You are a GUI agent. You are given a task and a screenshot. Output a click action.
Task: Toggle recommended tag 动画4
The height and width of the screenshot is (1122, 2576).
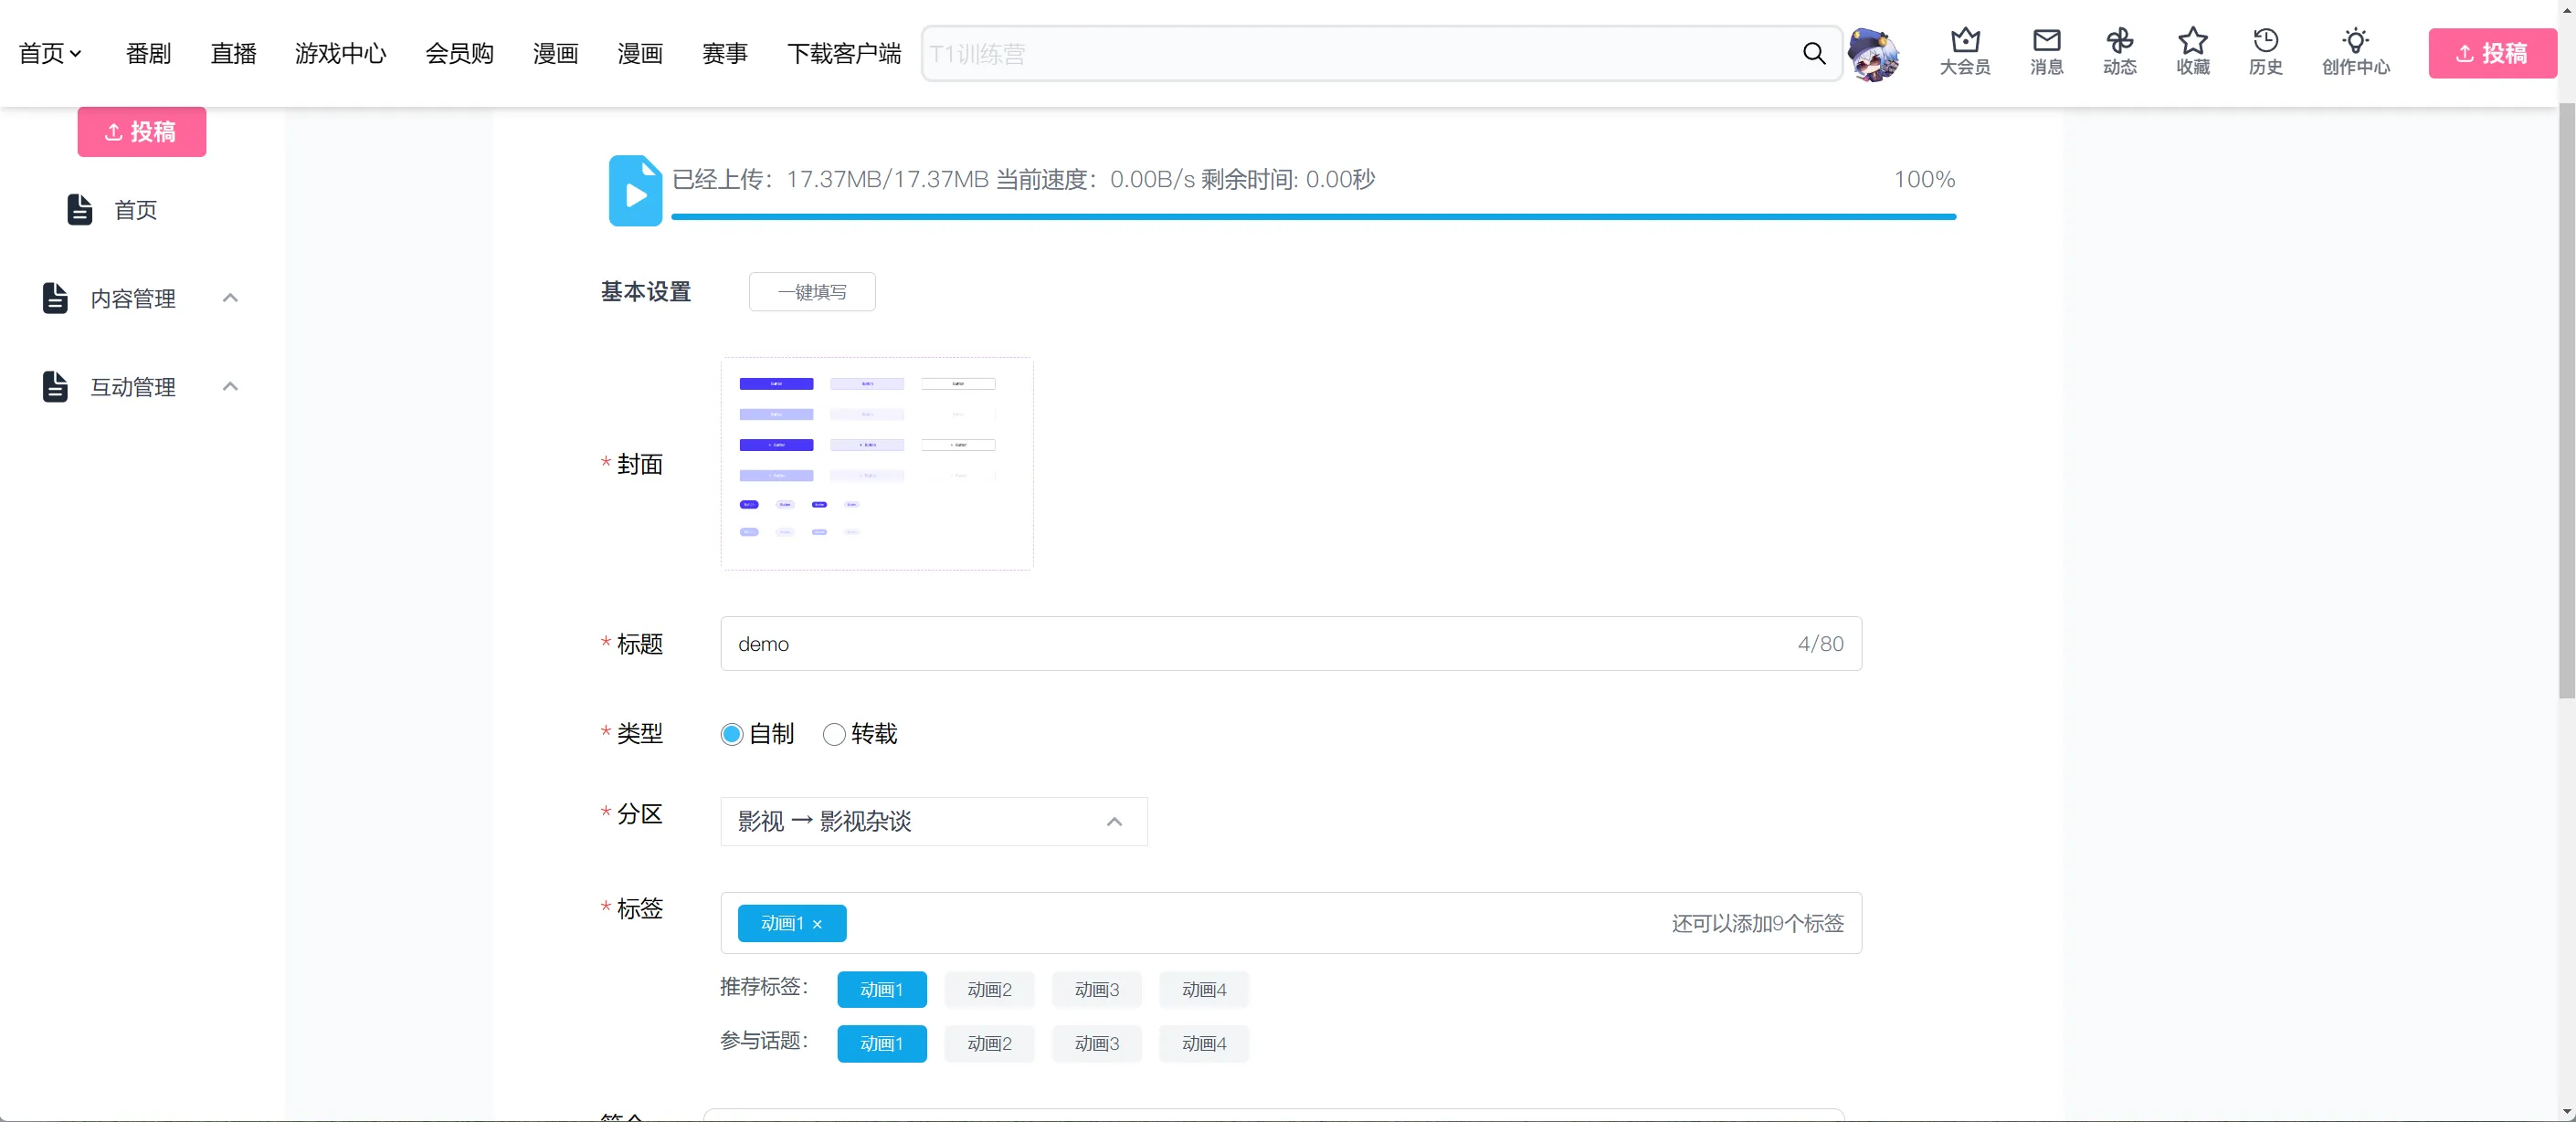1204,989
